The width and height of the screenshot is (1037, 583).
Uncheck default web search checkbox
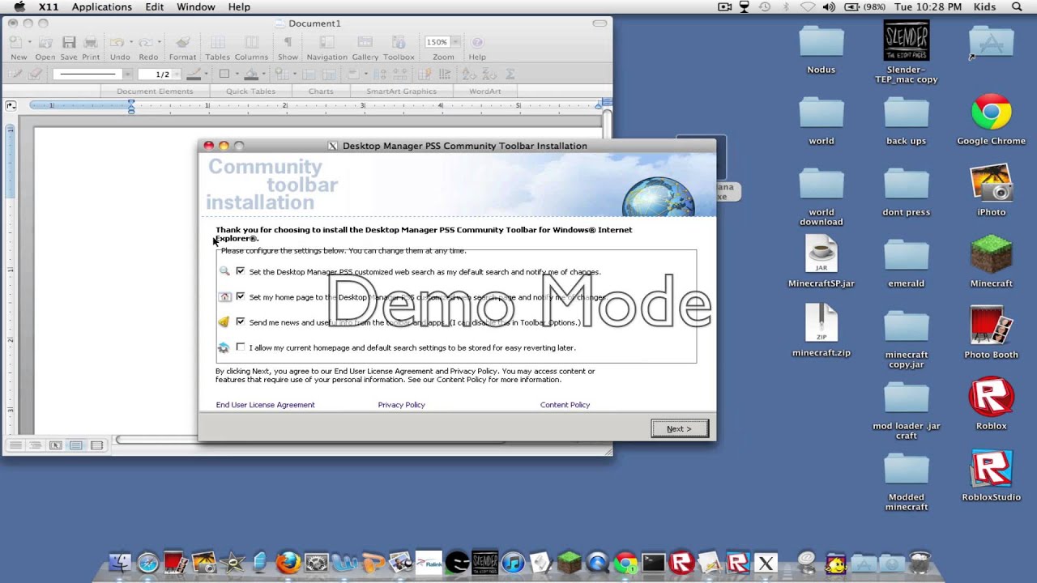[x=240, y=271]
